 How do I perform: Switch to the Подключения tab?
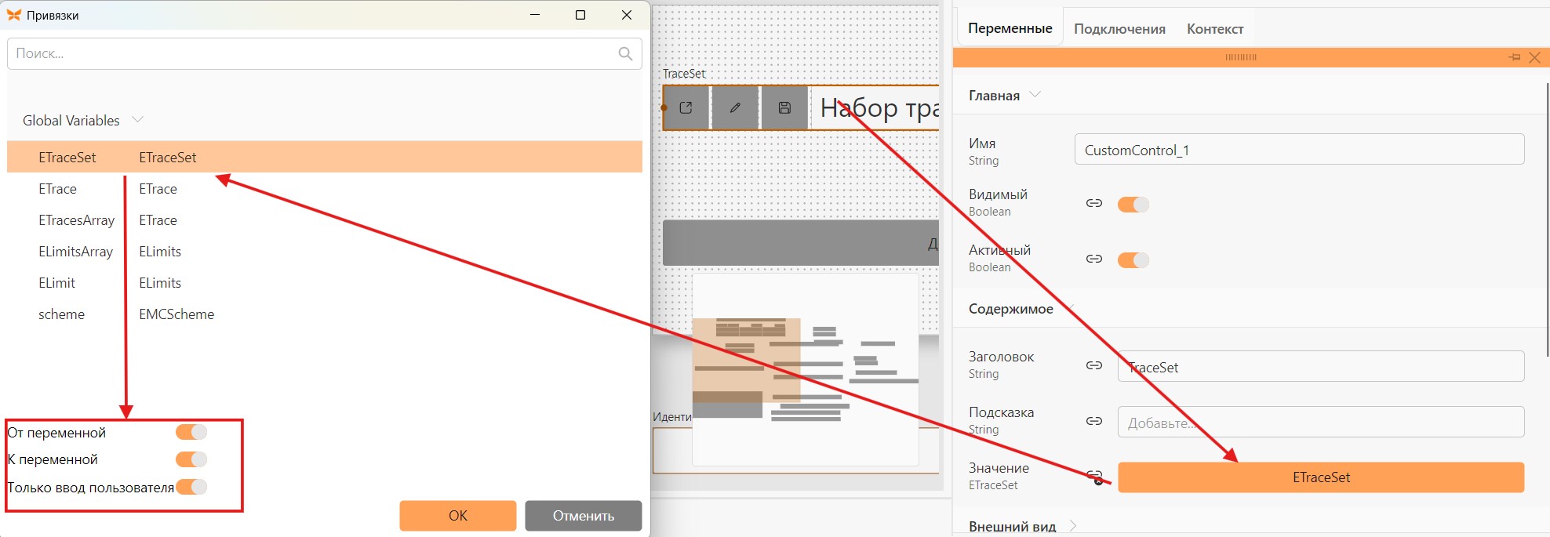coord(1119,29)
